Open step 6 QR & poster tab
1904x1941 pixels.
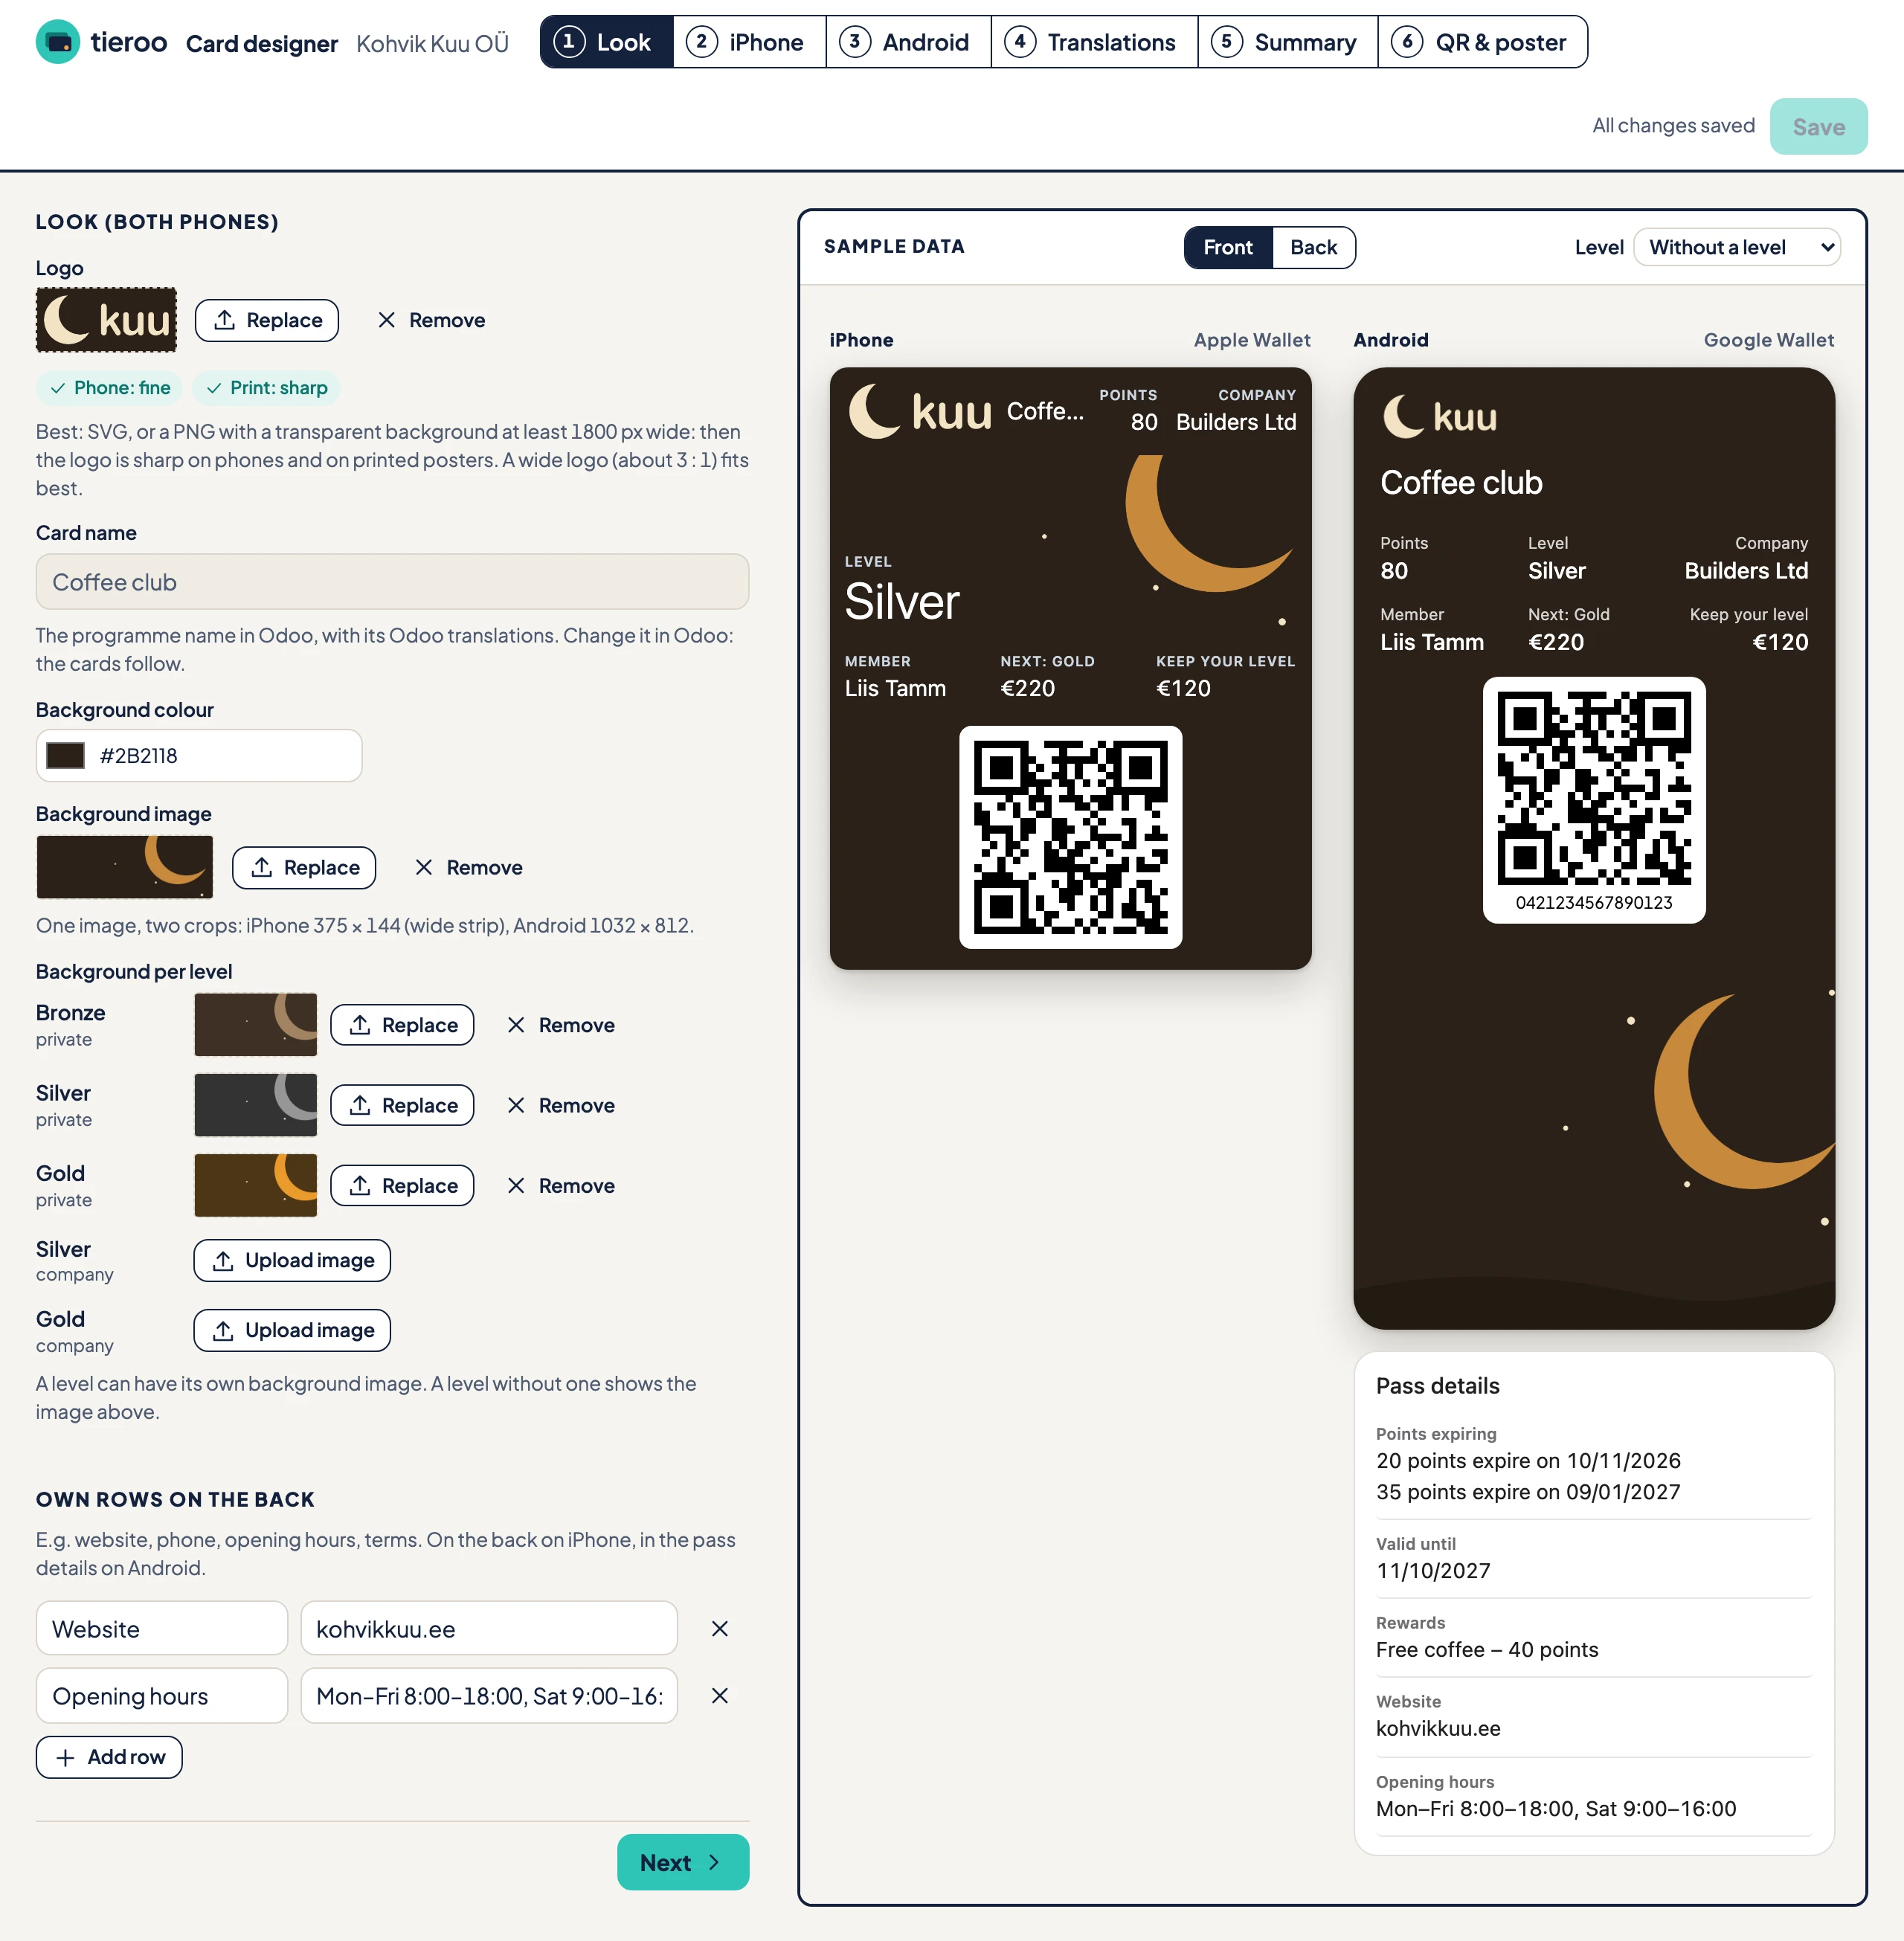pyautogui.click(x=1482, y=42)
